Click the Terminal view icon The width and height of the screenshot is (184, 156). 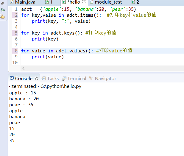(64, 78)
